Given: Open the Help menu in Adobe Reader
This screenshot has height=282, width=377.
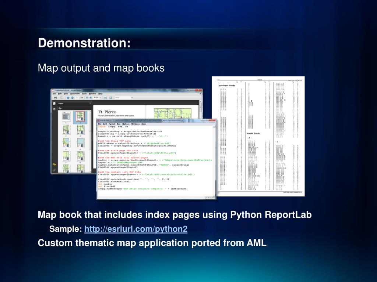Looking at the screenshot, I should [x=101, y=94].
